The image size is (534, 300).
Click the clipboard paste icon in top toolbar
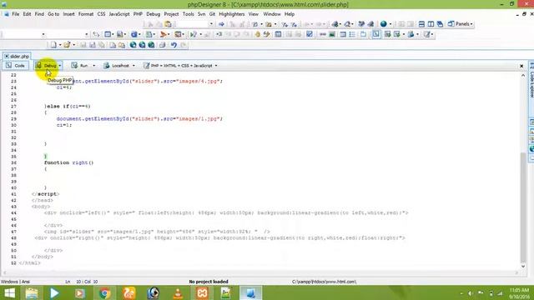[168, 24]
